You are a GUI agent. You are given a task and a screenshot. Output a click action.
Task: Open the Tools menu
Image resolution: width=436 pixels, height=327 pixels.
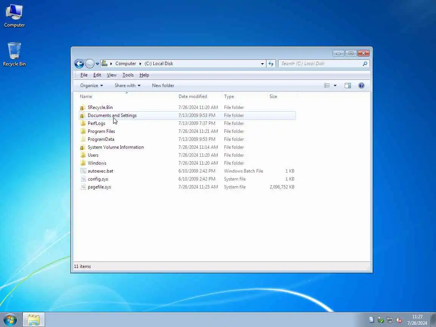pos(128,75)
